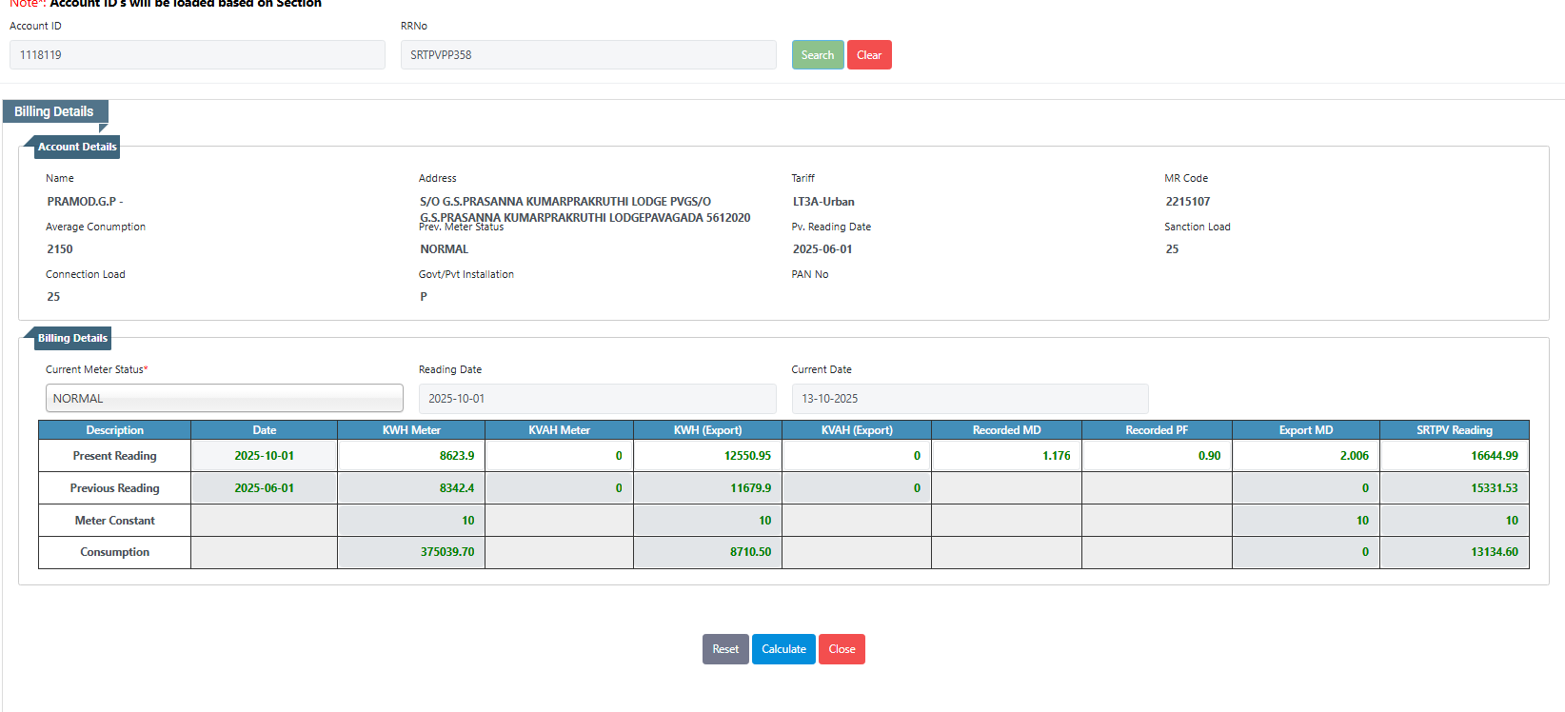Edit Present Reading Recorded PF value
The height and width of the screenshot is (712, 1565).
tap(1157, 456)
